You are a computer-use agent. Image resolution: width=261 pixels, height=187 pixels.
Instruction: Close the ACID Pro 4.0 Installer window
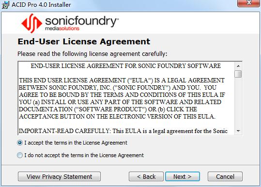click(249, 3)
